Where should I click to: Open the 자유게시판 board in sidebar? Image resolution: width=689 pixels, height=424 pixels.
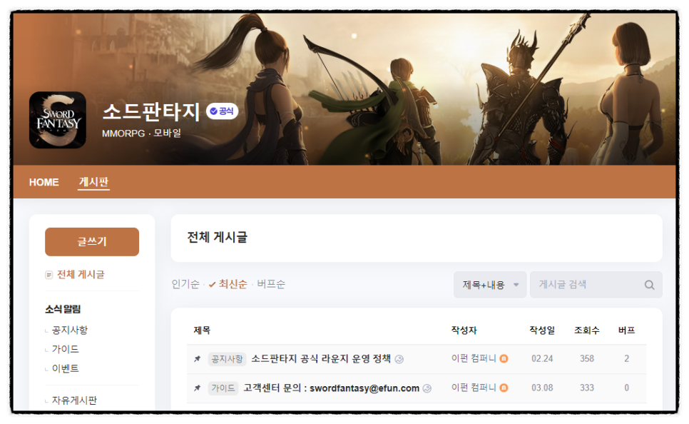74,400
